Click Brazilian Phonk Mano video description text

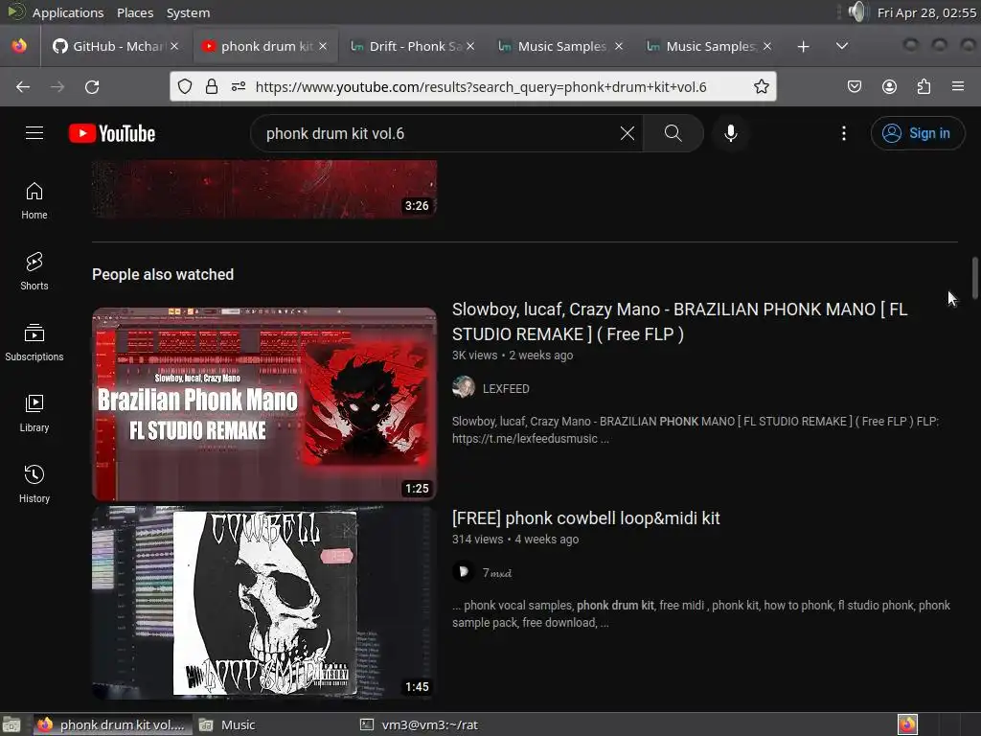(x=696, y=430)
